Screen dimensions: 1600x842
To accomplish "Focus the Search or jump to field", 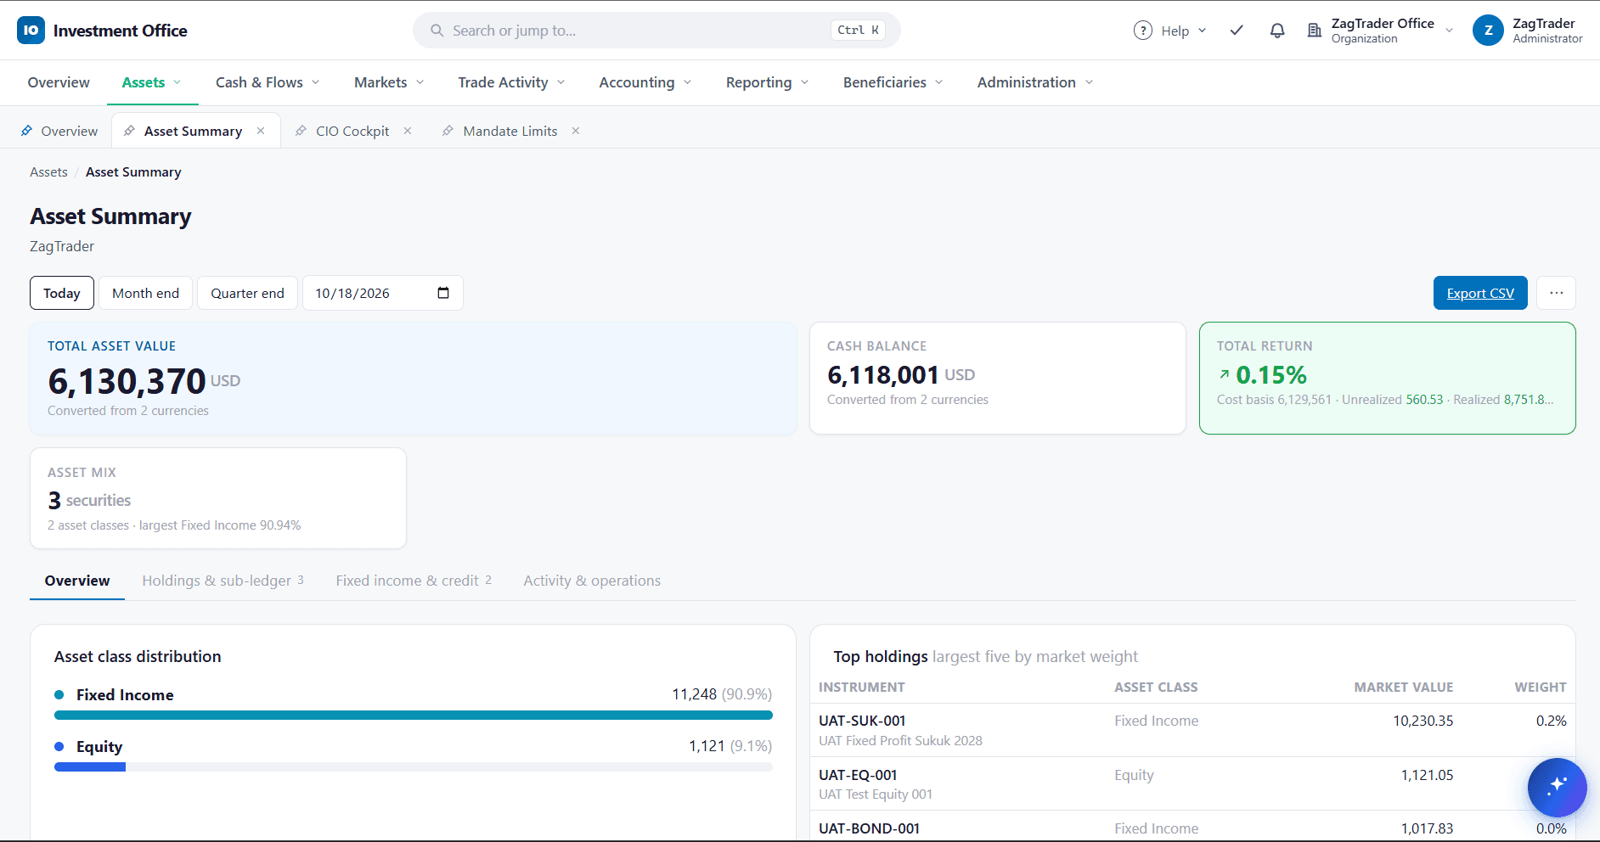I will tap(656, 31).
